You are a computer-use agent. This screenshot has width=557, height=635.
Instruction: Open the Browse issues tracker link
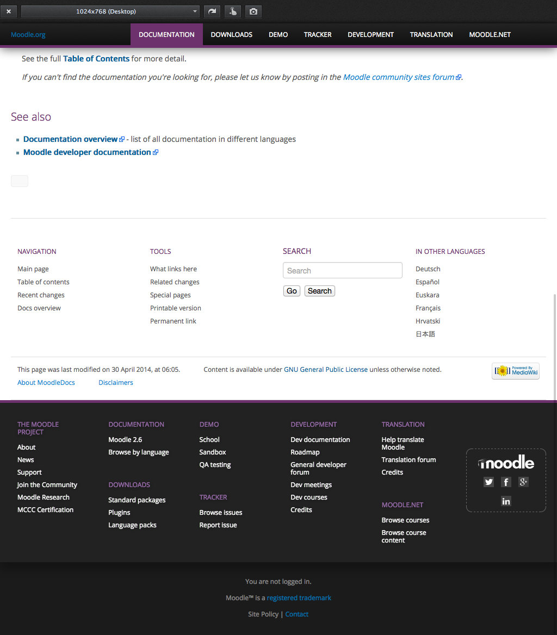coord(221,512)
